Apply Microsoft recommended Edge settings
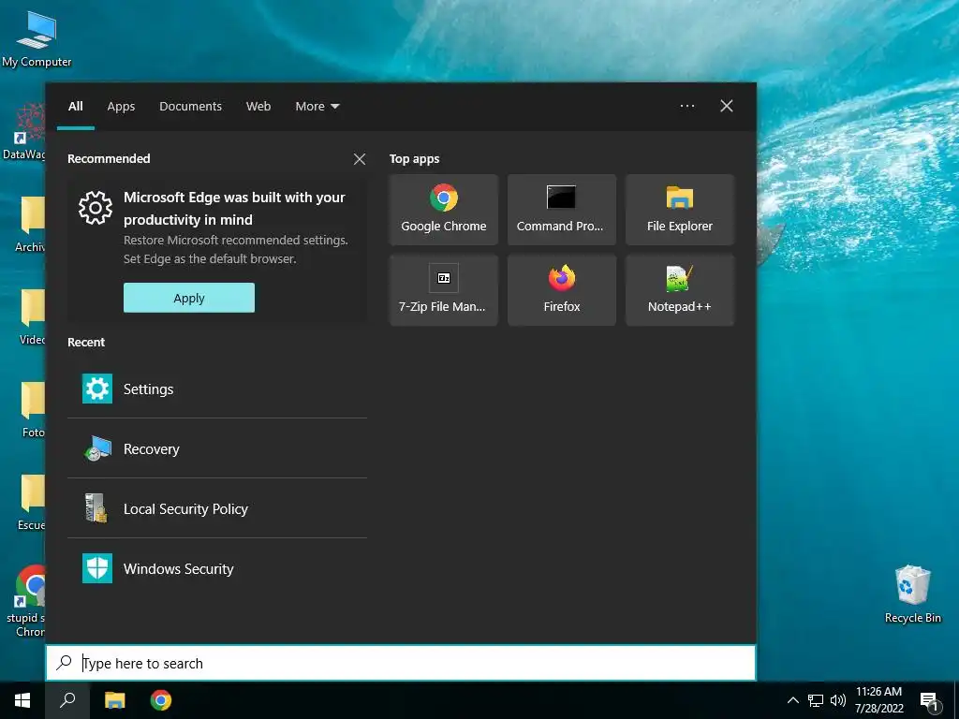This screenshot has height=719, width=959. click(x=189, y=298)
